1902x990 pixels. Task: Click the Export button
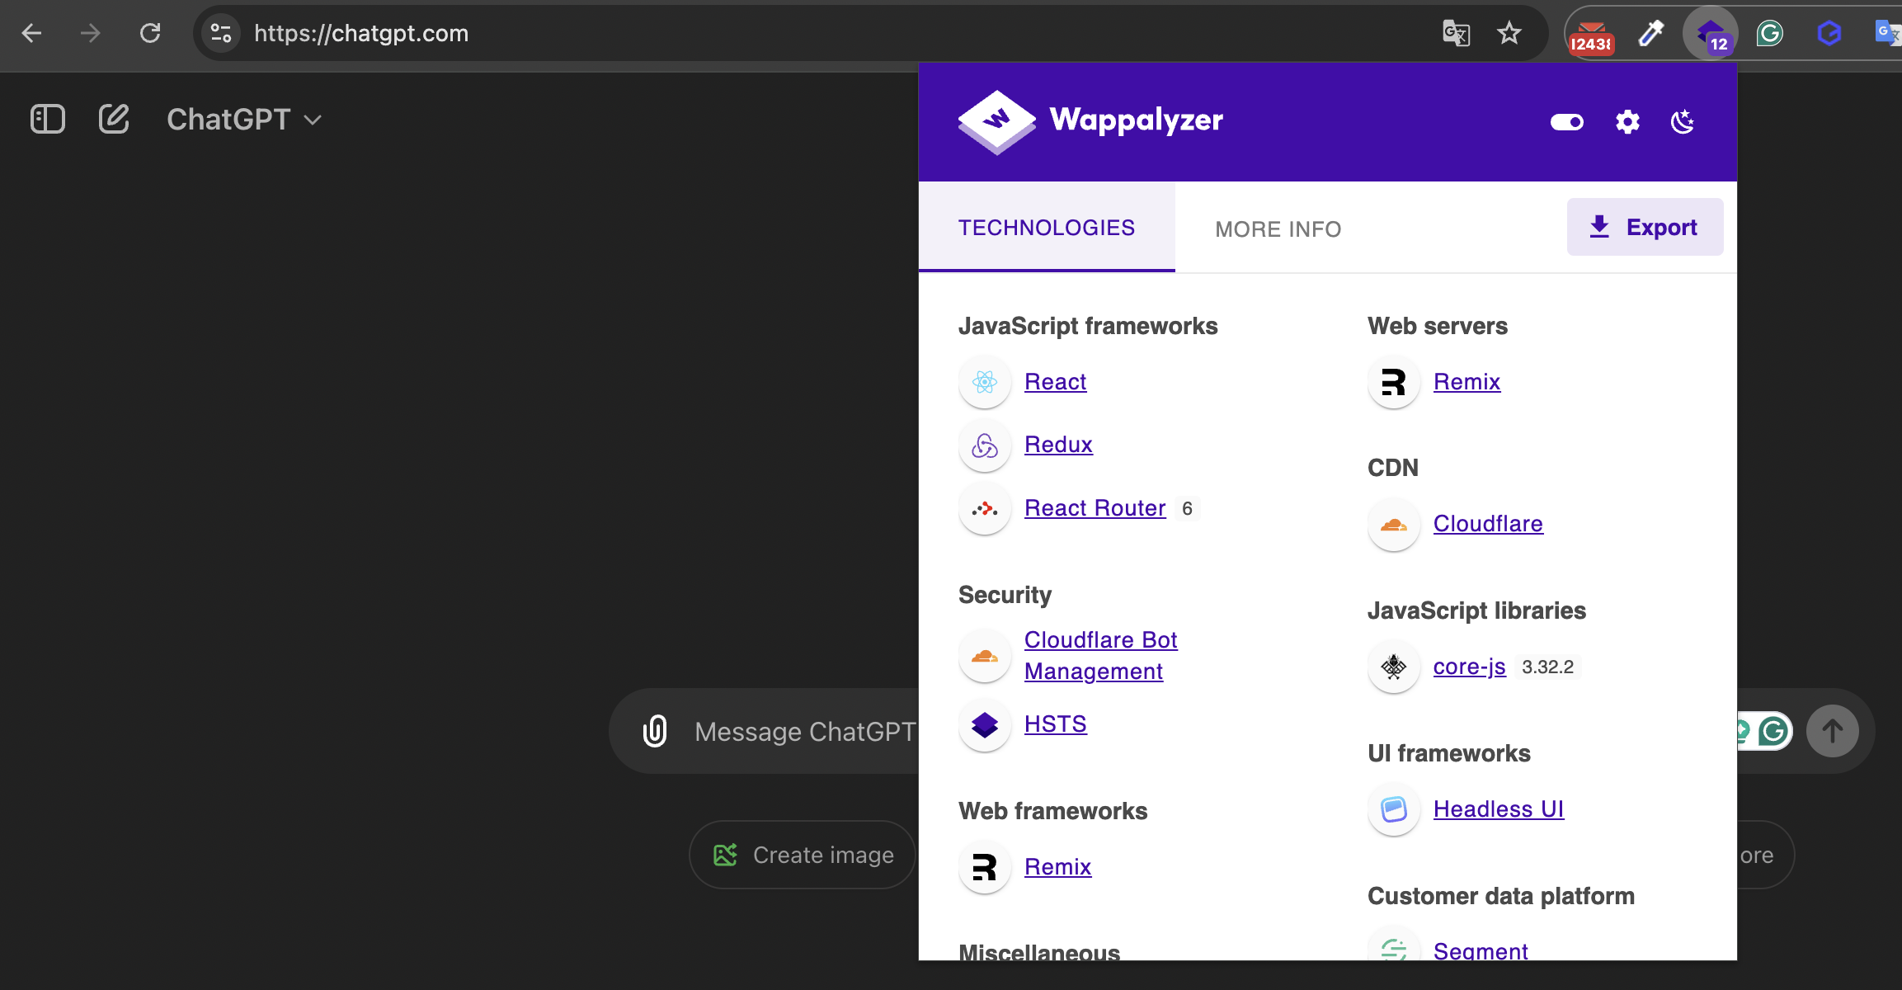(1645, 227)
